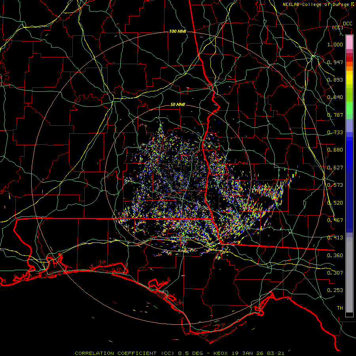Pick the light pink band of the color bar
The height and width of the screenshot is (356, 356).
pos(349,42)
